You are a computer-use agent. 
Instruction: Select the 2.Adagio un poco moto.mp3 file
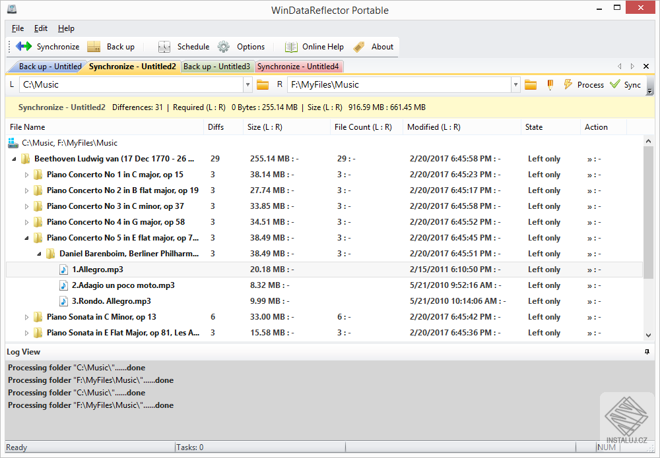pos(123,285)
